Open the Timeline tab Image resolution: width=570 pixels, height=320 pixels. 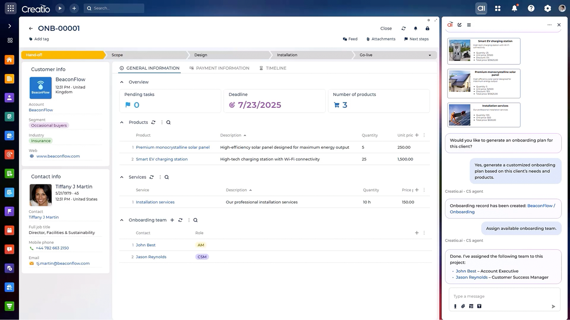(x=276, y=68)
